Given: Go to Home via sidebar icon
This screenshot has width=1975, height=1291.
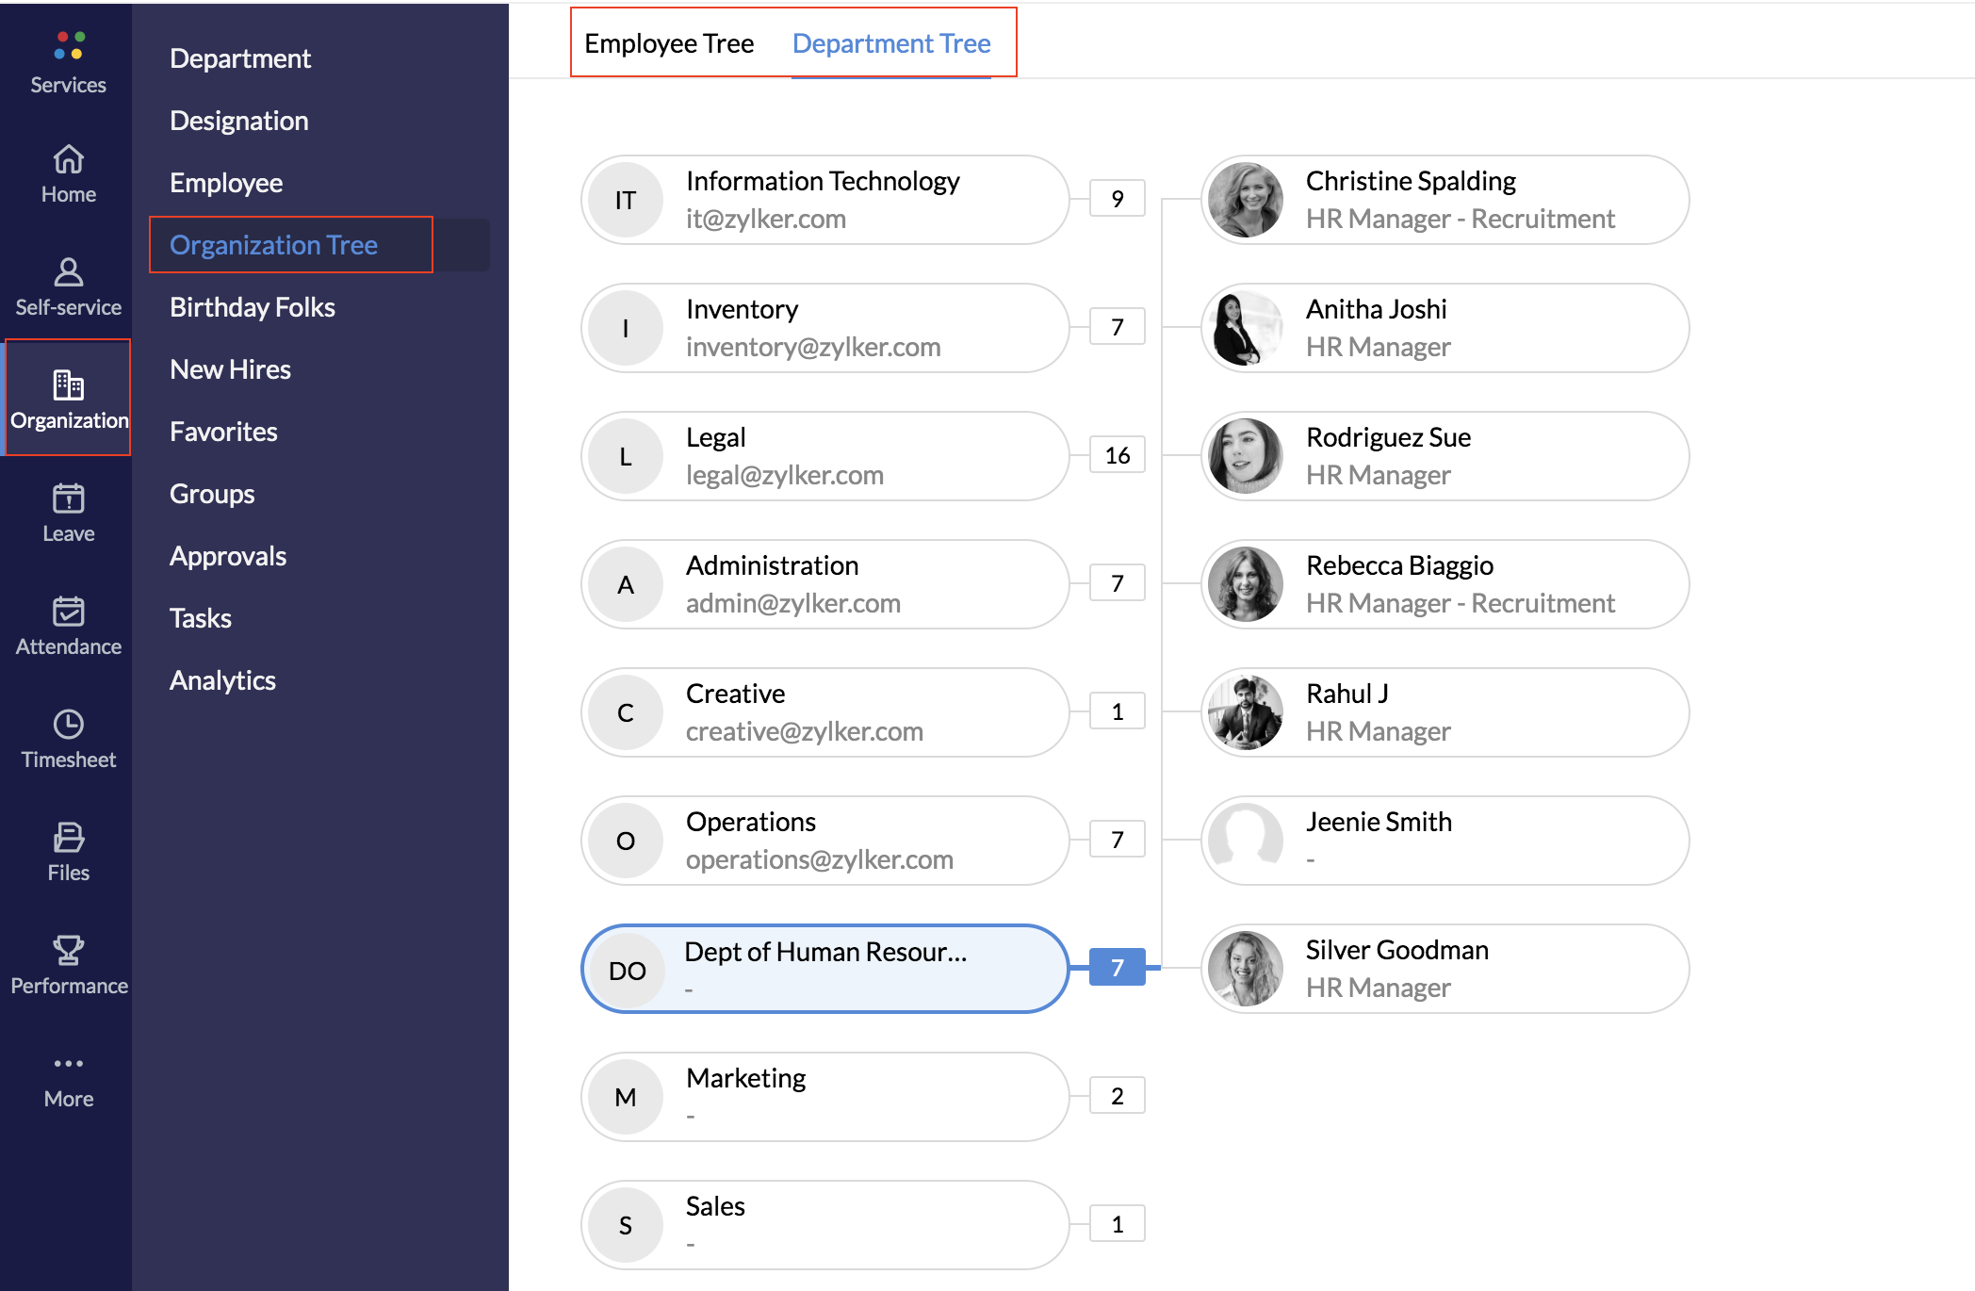Looking at the screenshot, I should (69, 159).
